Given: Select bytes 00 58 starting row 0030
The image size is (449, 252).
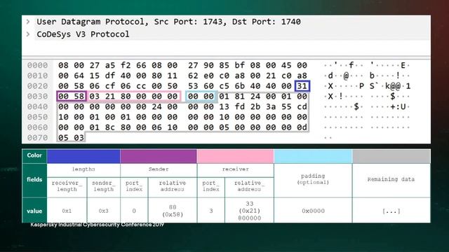Looking at the screenshot, I should [x=72, y=97].
